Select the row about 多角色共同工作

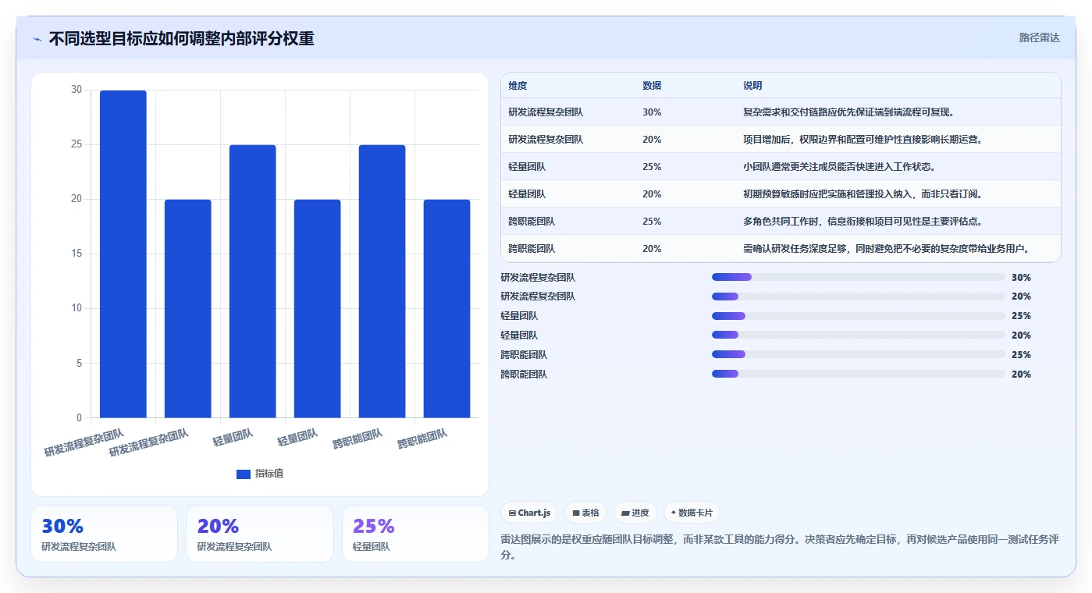pos(781,222)
